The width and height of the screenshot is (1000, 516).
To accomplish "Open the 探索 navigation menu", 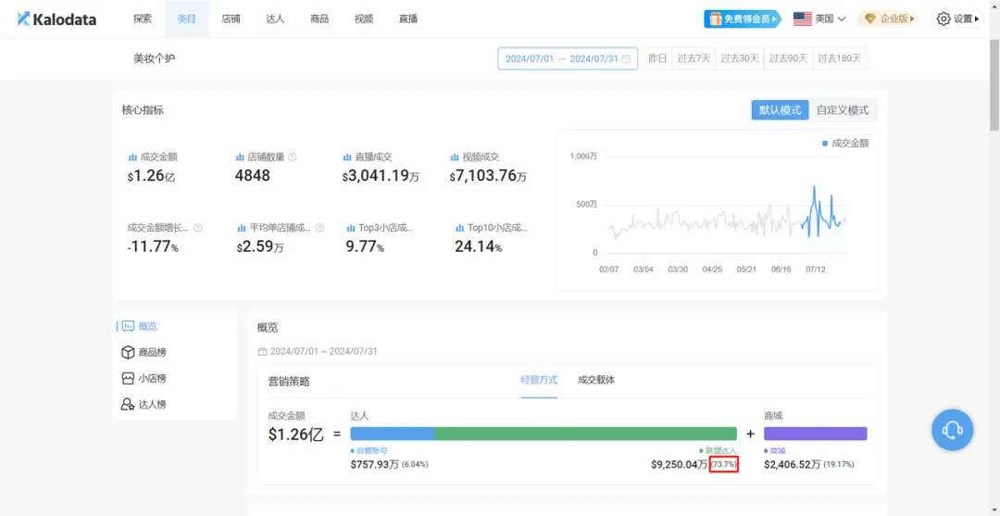I will 143,19.
